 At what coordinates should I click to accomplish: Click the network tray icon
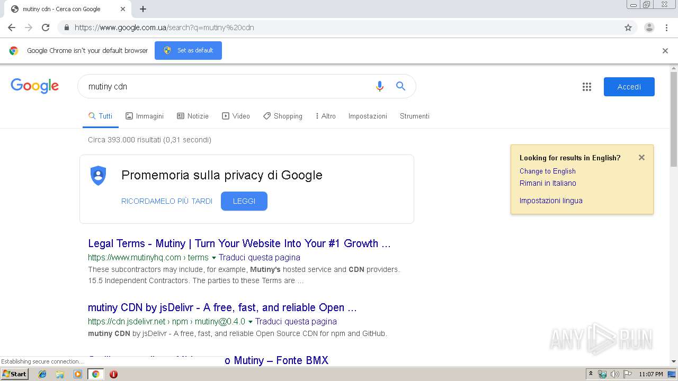(602, 374)
